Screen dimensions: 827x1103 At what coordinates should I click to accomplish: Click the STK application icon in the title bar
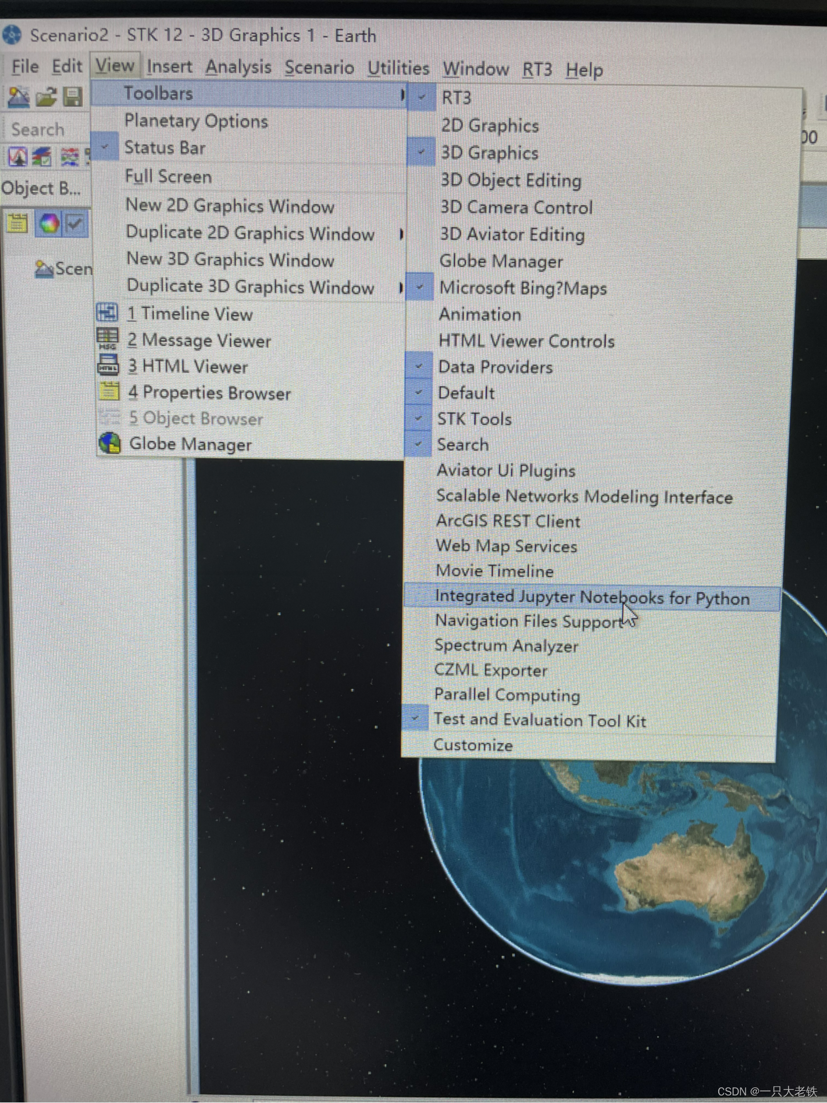[x=12, y=35]
